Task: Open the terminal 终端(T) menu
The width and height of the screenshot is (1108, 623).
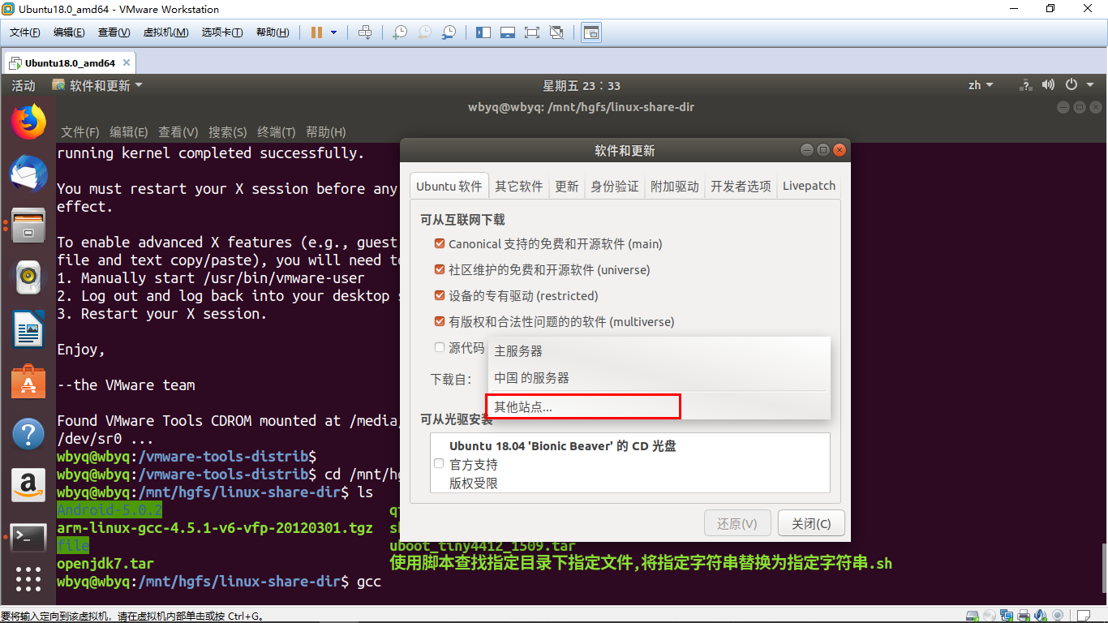Action: click(x=276, y=131)
